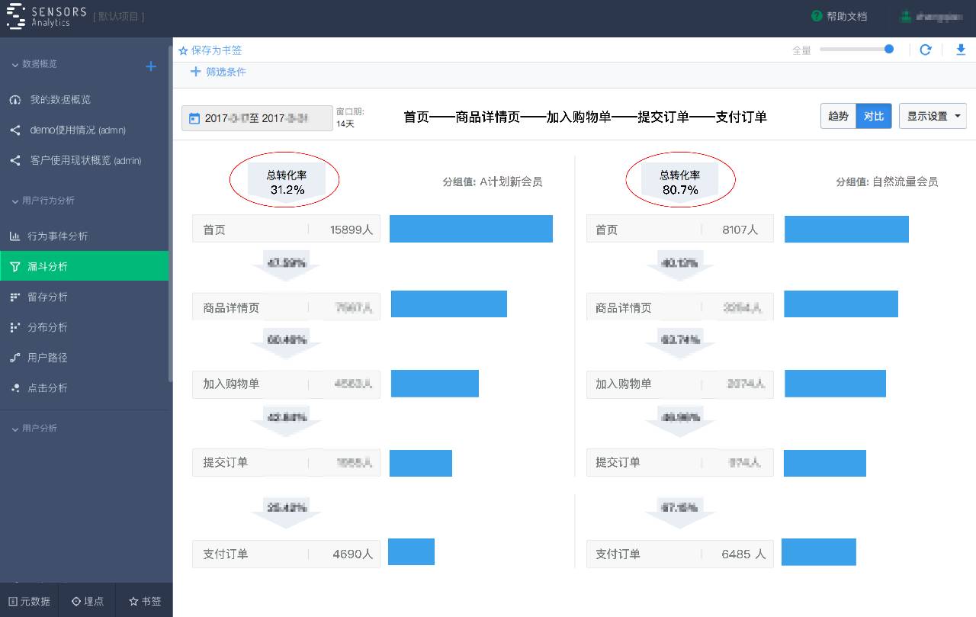Click blue bar for 支付订单 6485 人

(819, 552)
